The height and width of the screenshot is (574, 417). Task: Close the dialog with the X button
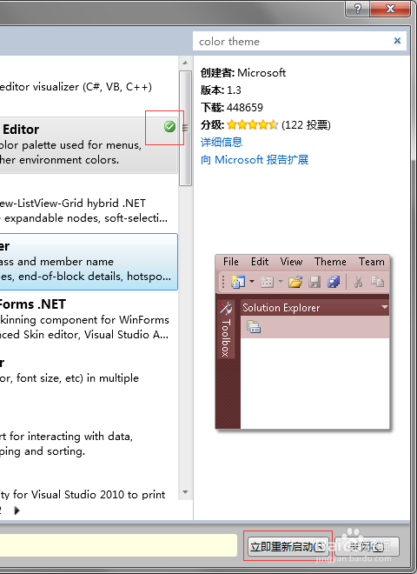click(x=390, y=8)
